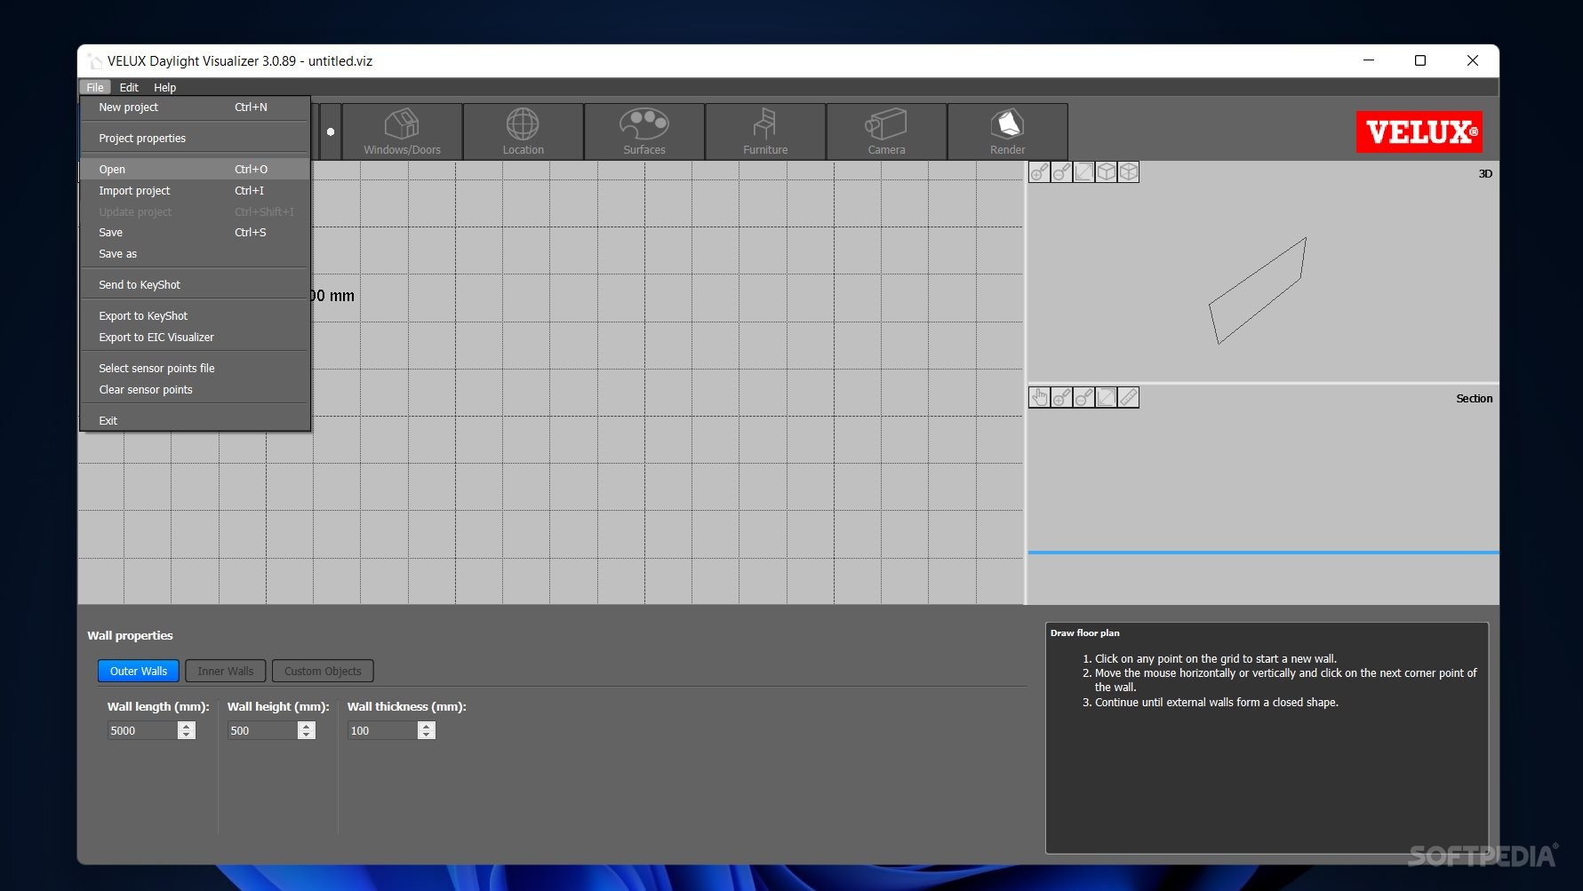Choose Export to EIC Visualizer entry

pyautogui.click(x=195, y=337)
